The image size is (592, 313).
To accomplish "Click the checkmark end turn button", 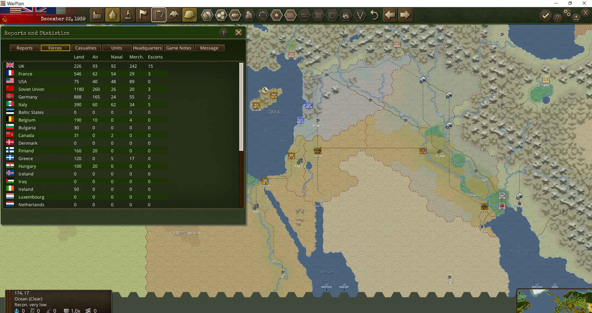I will tap(545, 16).
